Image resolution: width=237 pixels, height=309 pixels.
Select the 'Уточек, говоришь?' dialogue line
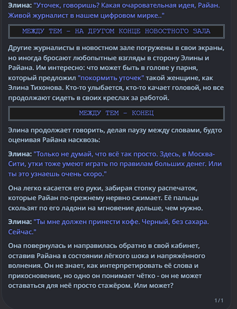66,5
